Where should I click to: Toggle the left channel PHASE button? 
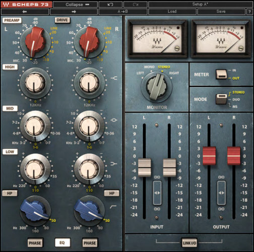[35, 243]
